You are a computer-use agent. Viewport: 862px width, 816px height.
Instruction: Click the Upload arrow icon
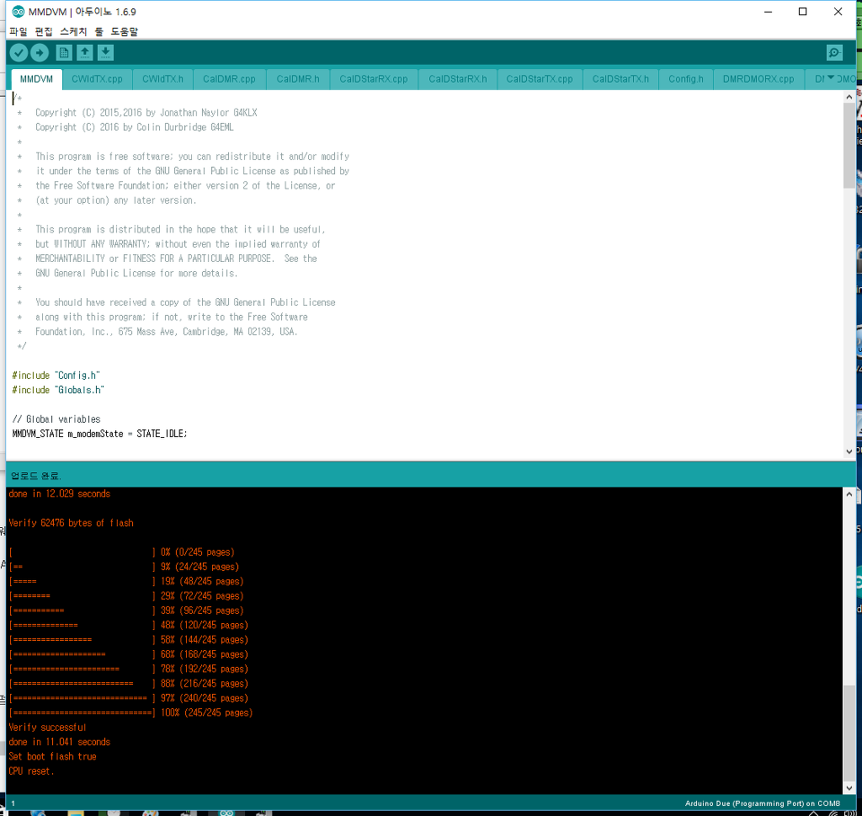click(x=40, y=53)
